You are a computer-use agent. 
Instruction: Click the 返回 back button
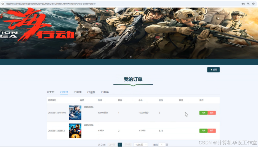(x=213, y=70)
